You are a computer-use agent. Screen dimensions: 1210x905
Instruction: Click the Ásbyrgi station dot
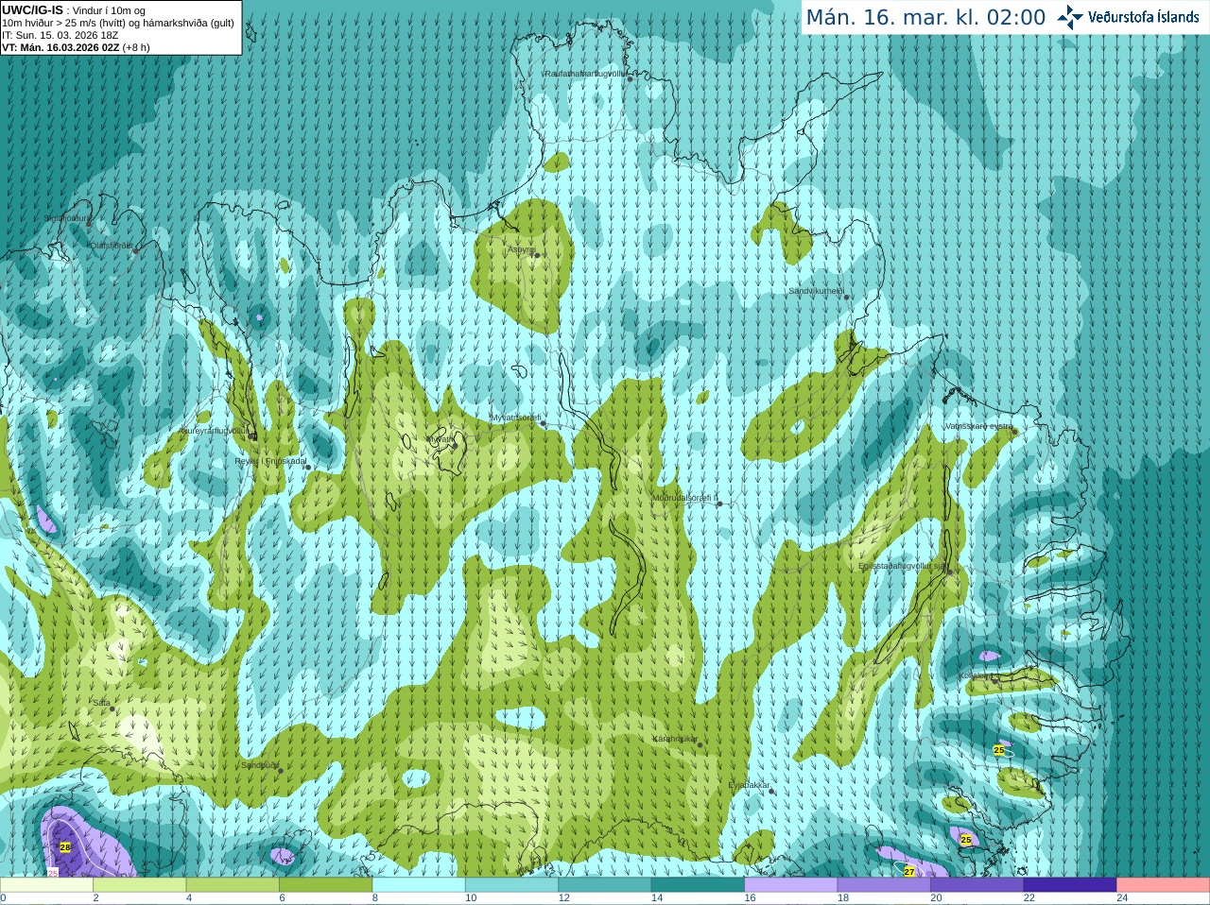pyautogui.click(x=536, y=255)
